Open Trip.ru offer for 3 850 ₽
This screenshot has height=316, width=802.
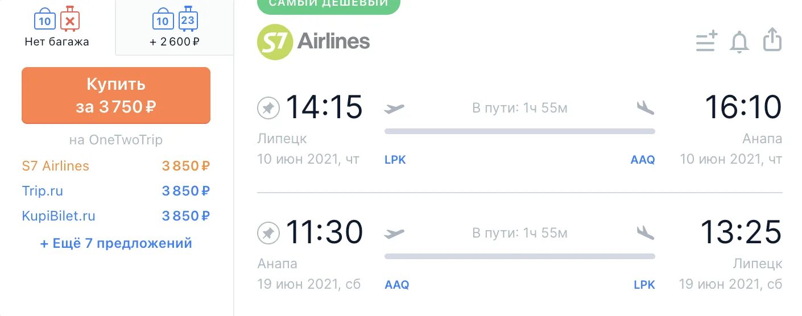coord(115,191)
